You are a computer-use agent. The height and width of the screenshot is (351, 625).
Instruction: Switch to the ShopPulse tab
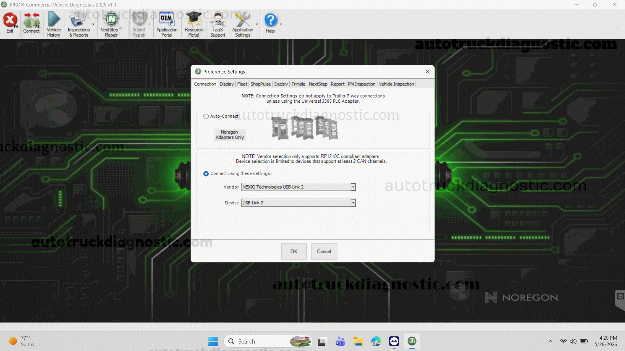click(x=260, y=84)
